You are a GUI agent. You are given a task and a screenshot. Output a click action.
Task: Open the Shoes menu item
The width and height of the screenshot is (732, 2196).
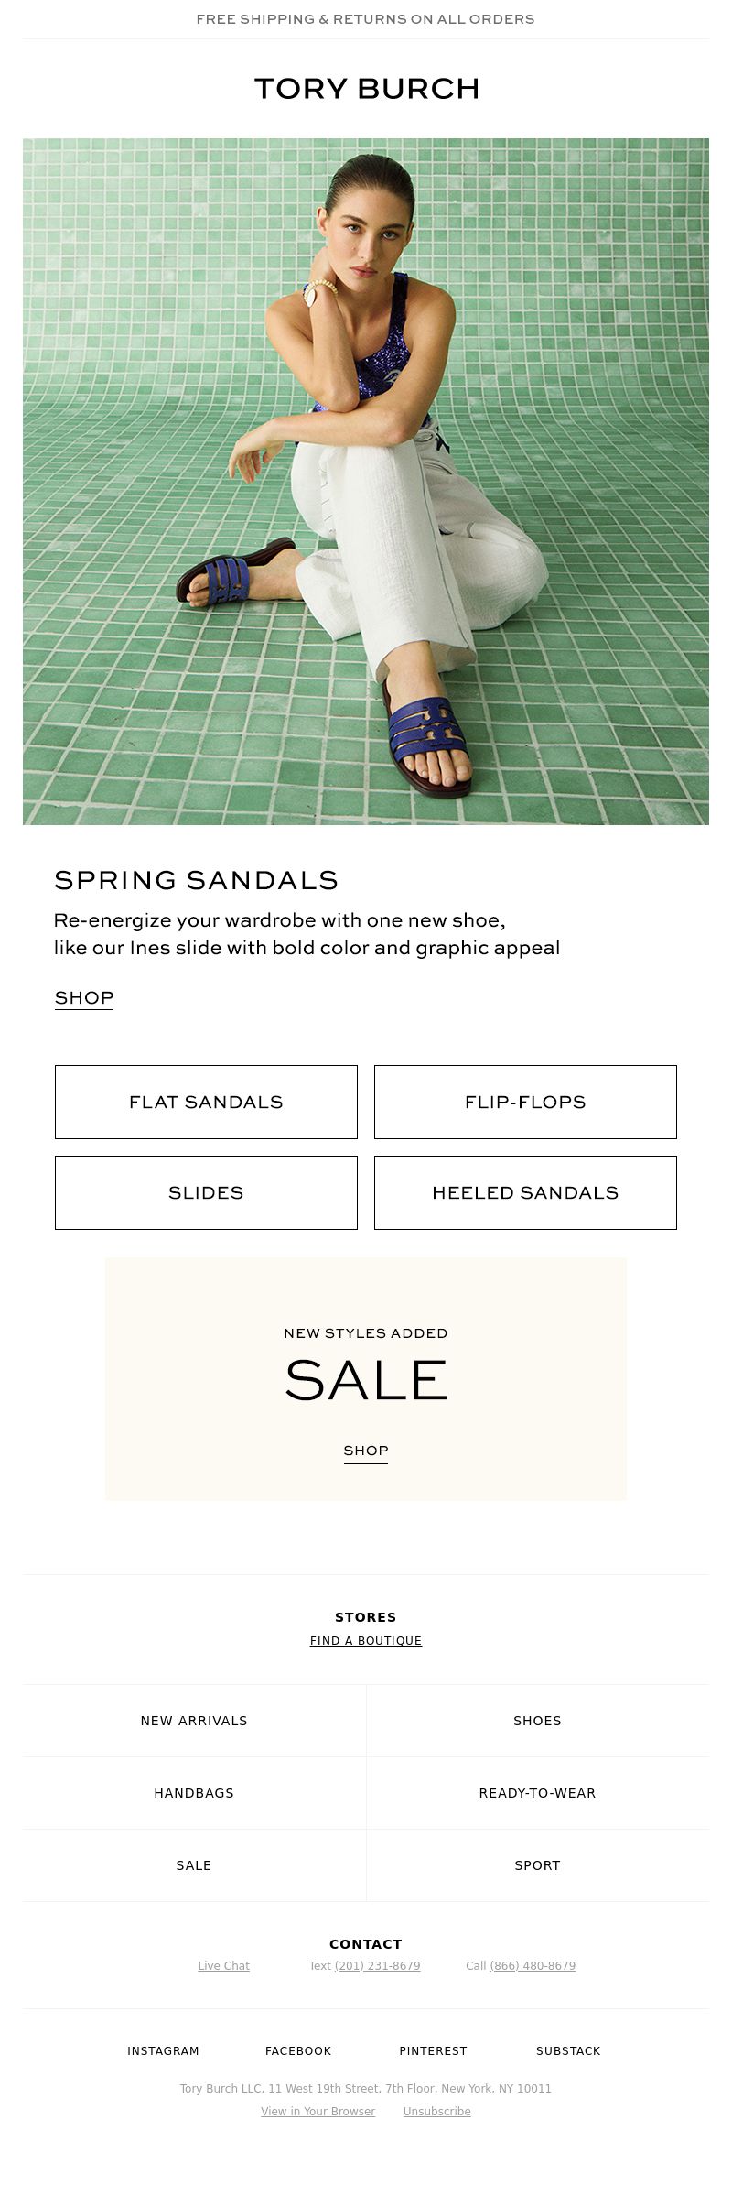(x=537, y=1721)
